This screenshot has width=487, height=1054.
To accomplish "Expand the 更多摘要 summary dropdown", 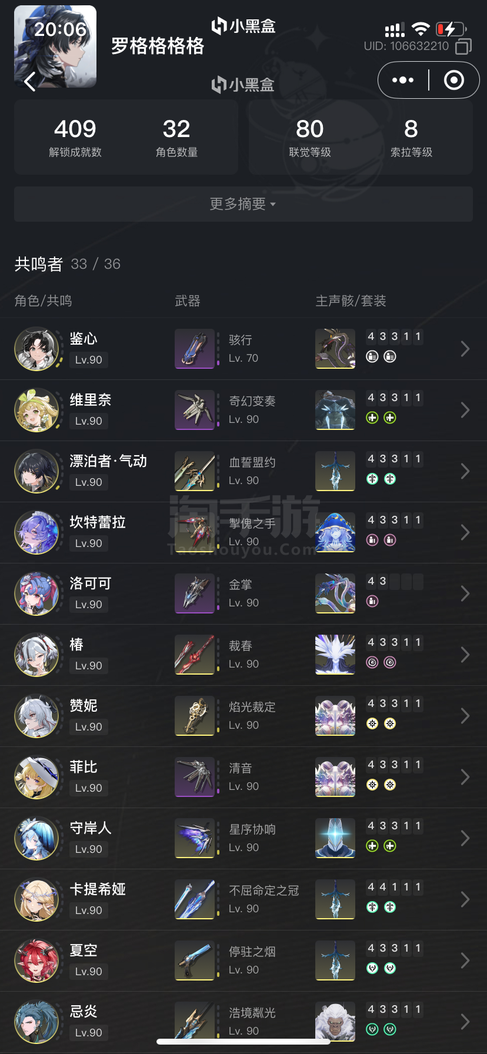I will click(x=243, y=204).
